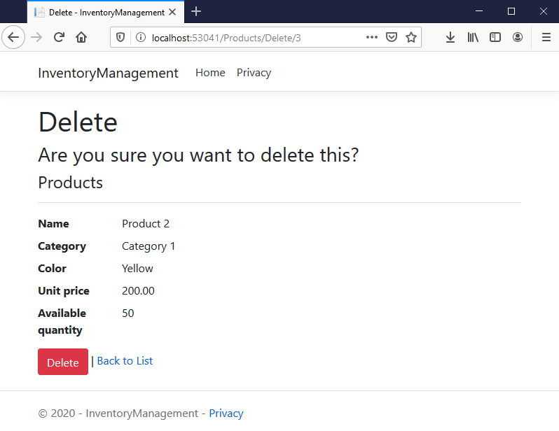Open the Home navigation link

(210, 73)
